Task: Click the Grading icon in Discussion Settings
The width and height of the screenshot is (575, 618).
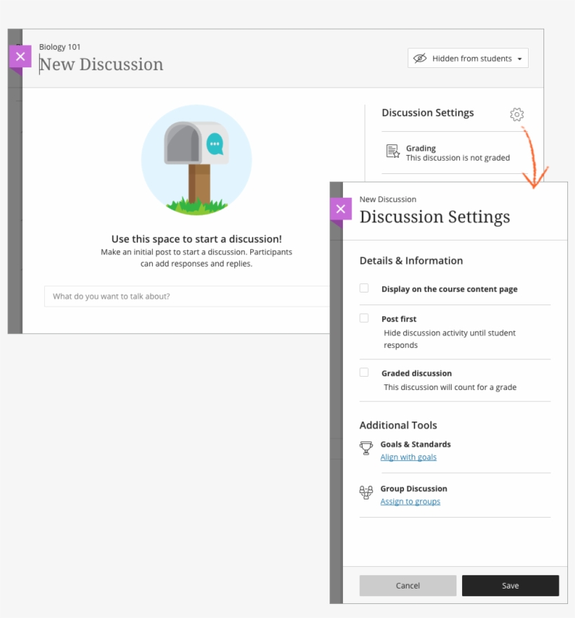Action: [x=391, y=152]
